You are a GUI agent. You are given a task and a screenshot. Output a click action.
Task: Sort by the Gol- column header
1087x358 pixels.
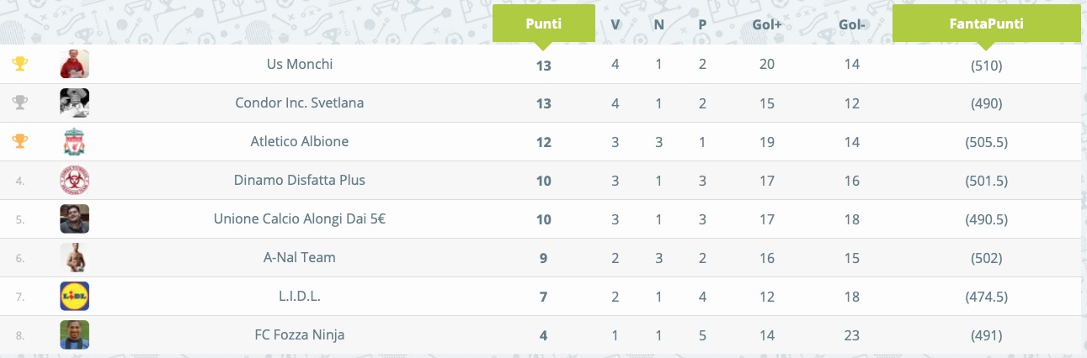(852, 24)
